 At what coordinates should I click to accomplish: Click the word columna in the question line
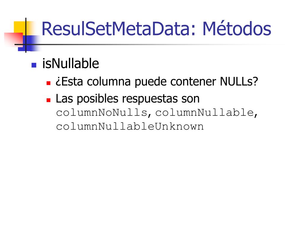click(109, 81)
